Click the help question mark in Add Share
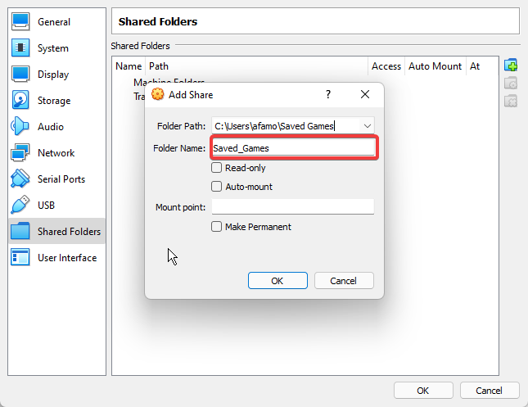 click(328, 94)
